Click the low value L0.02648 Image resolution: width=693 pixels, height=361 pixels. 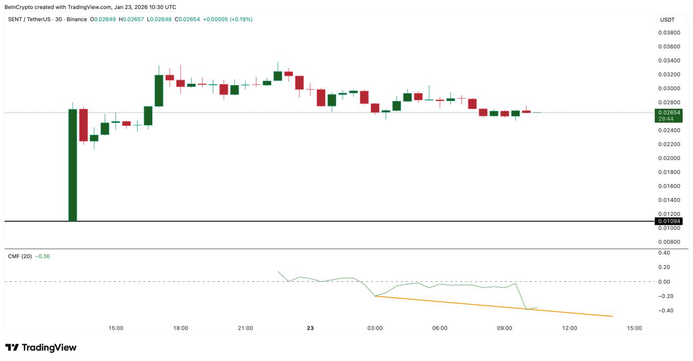[160, 19]
